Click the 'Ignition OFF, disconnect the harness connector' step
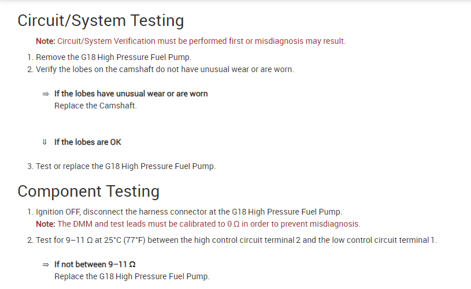471x289 pixels. click(x=193, y=212)
